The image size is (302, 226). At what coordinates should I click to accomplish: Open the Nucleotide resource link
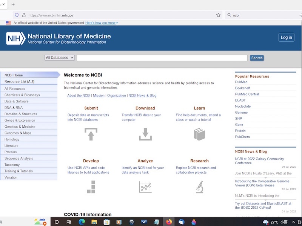coord(243,106)
